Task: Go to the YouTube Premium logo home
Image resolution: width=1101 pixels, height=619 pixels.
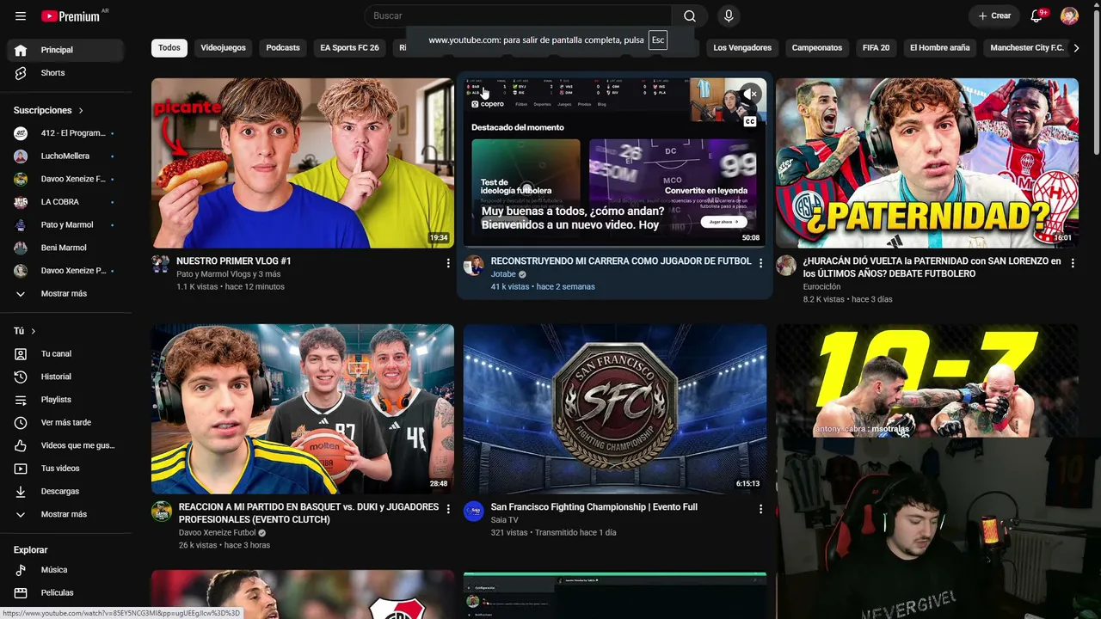Action: [71, 16]
